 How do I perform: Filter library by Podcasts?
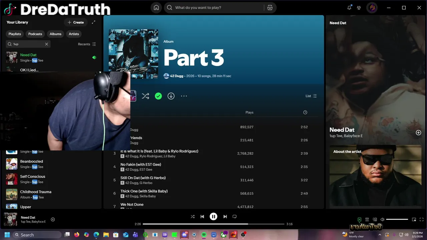click(35, 34)
